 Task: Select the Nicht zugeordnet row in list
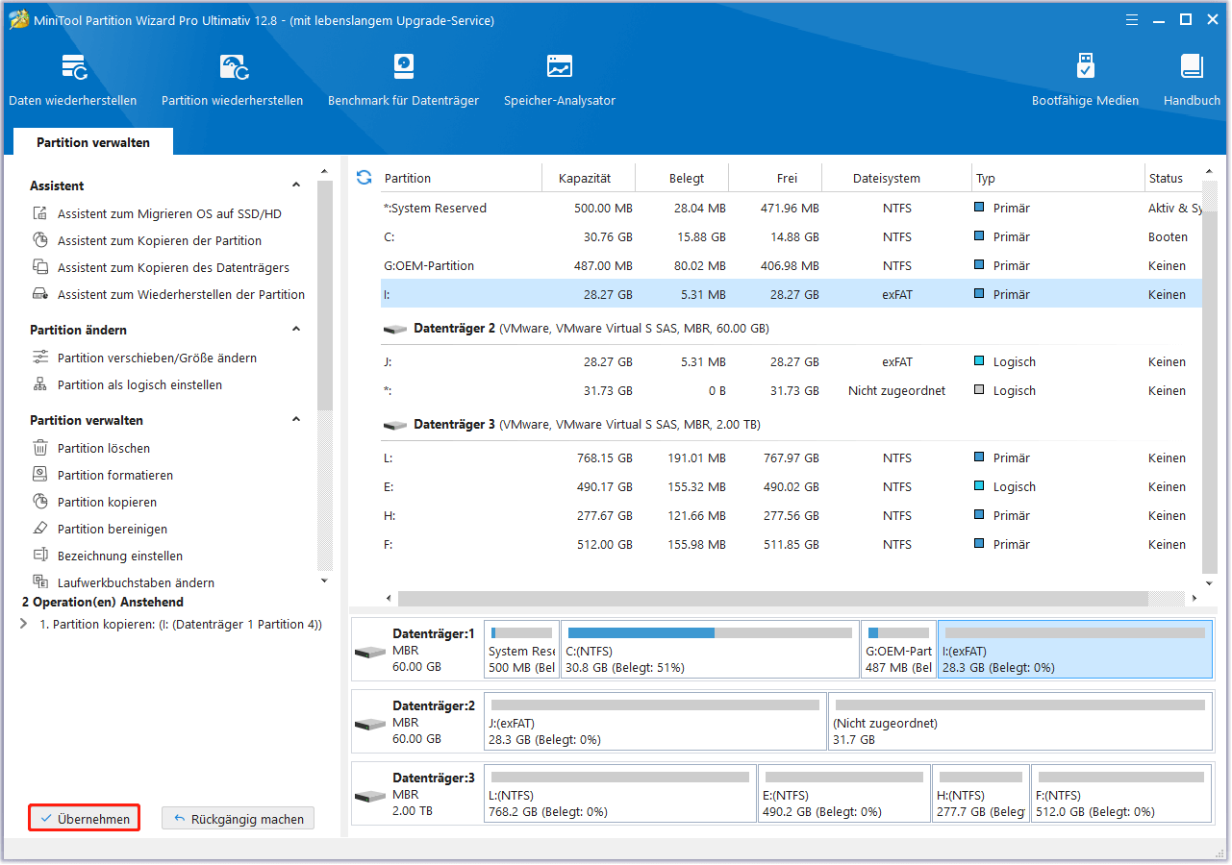click(791, 391)
